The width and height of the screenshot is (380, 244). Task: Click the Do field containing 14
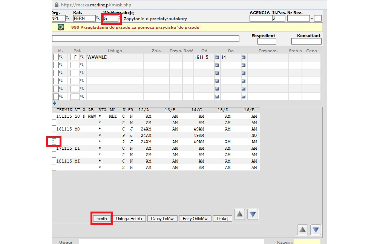231,57
